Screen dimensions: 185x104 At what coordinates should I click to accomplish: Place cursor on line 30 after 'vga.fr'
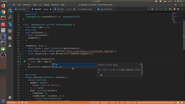click(x=51, y=62)
